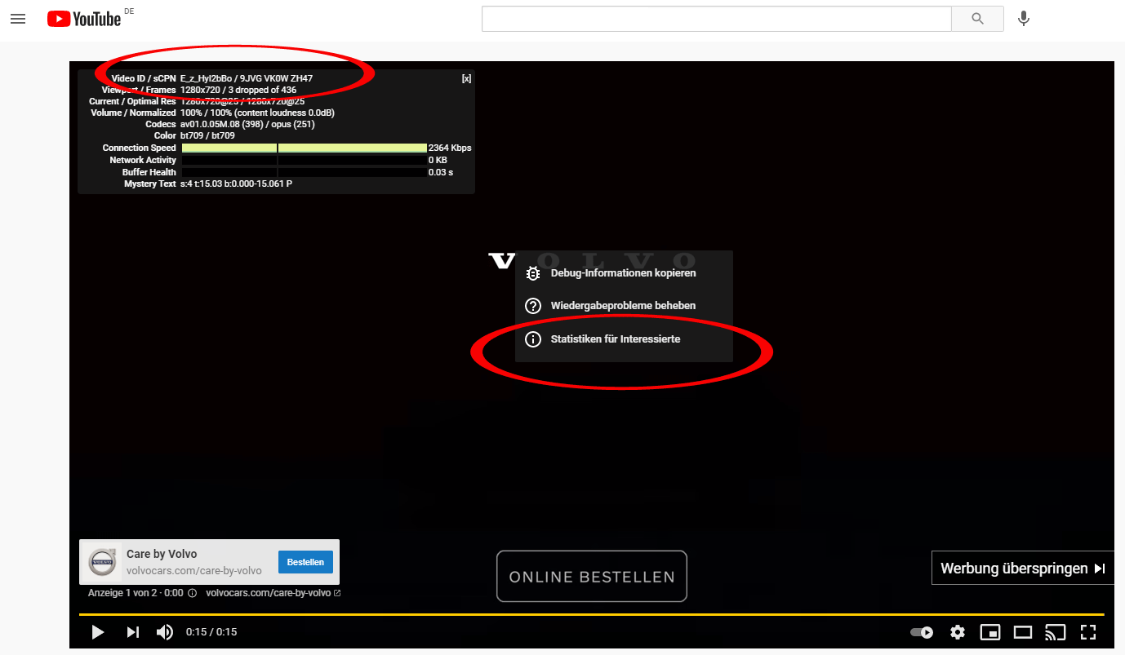
Task: Cast video to a TV
Action: click(x=1056, y=632)
